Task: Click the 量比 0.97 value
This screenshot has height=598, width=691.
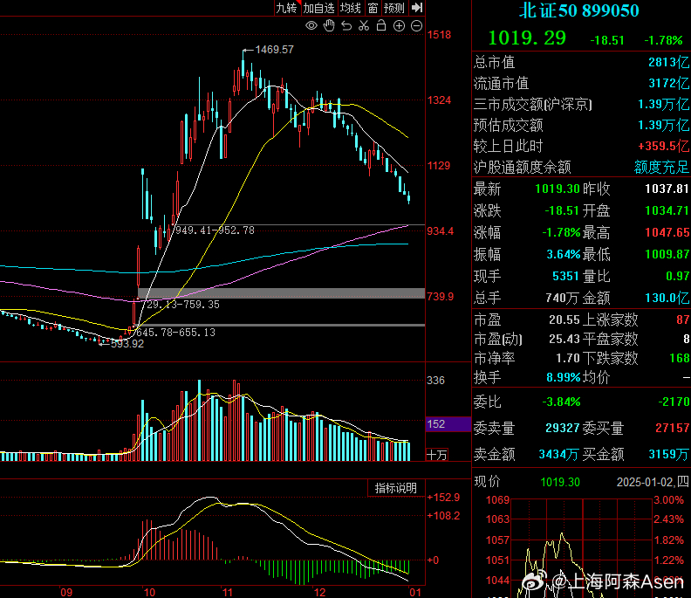Action: click(678, 276)
